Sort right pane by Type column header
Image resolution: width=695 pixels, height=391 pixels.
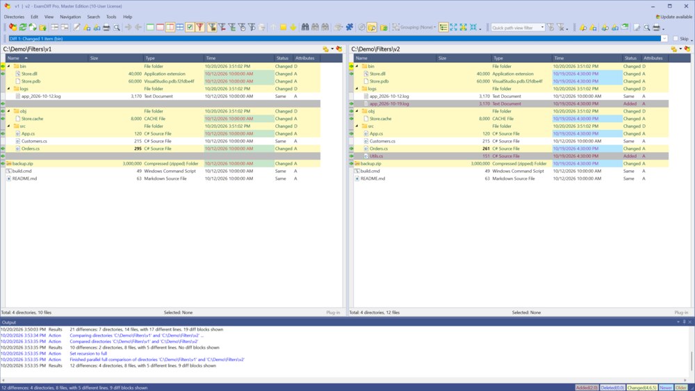tap(521, 58)
